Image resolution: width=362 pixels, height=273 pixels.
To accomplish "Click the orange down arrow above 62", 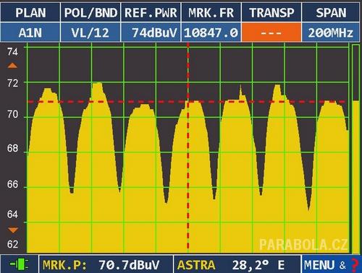I will (13, 230).
